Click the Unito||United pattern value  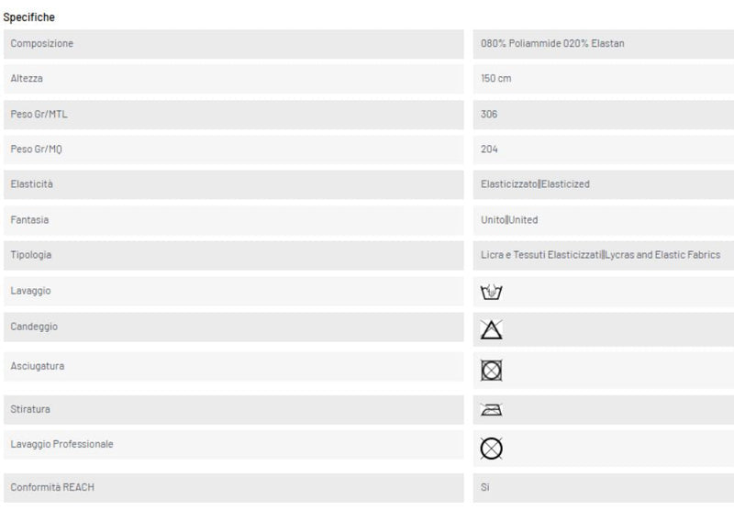(509, 220)
